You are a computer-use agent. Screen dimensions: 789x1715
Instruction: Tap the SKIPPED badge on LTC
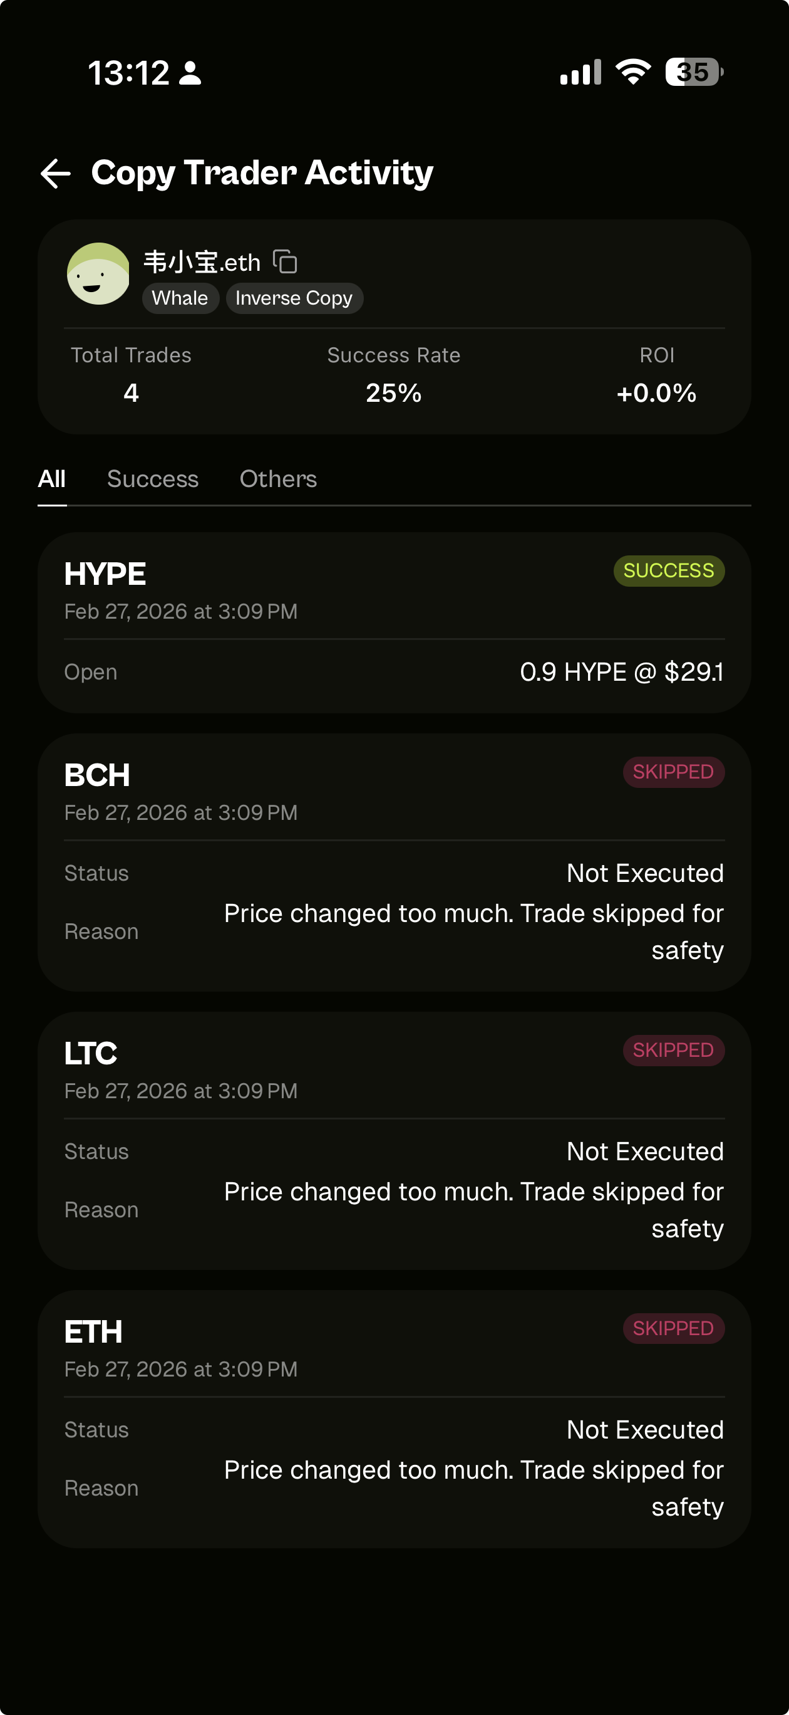pyautogui.click(x=673, y=1051)
